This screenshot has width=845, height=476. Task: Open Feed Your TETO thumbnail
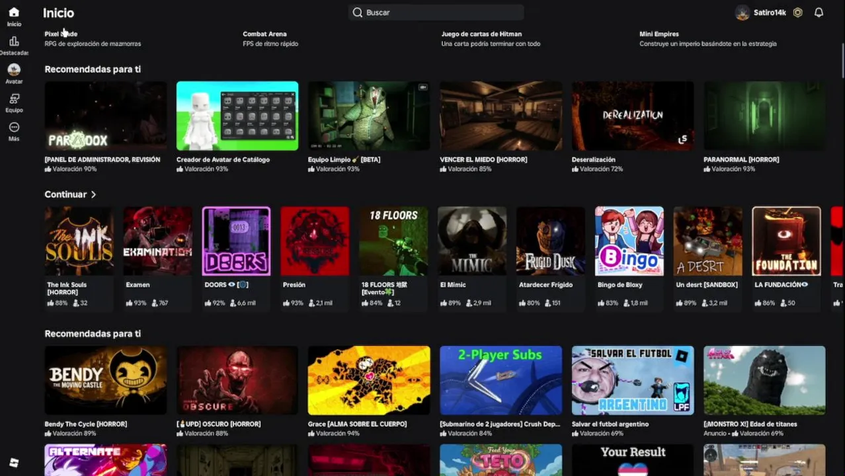[501, 460]
